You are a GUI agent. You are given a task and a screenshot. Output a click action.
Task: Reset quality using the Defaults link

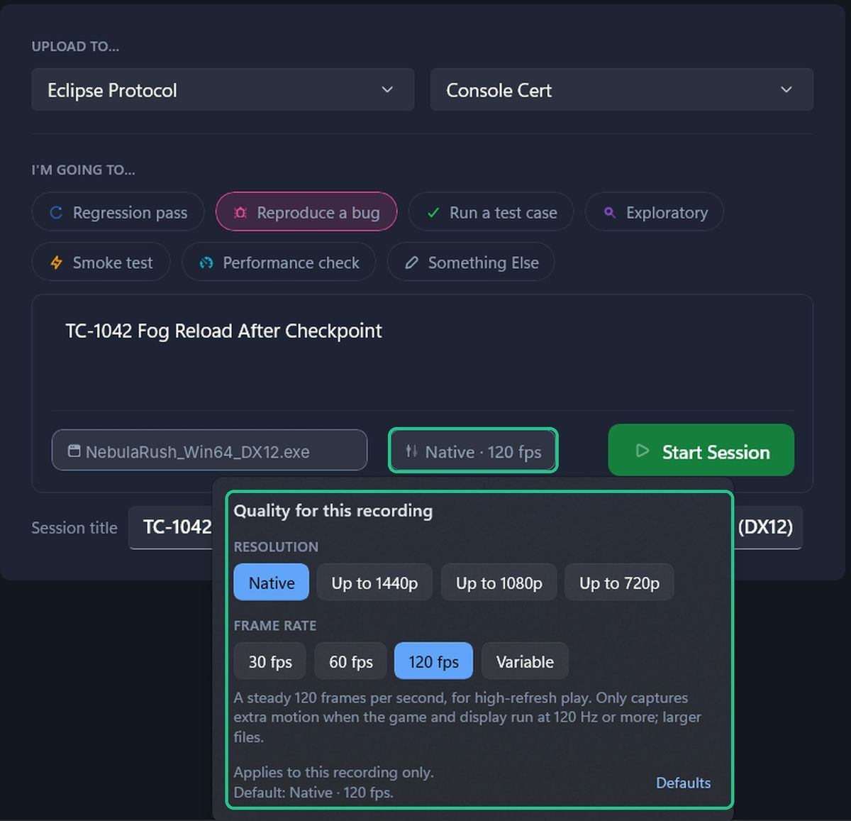point(683,783)
